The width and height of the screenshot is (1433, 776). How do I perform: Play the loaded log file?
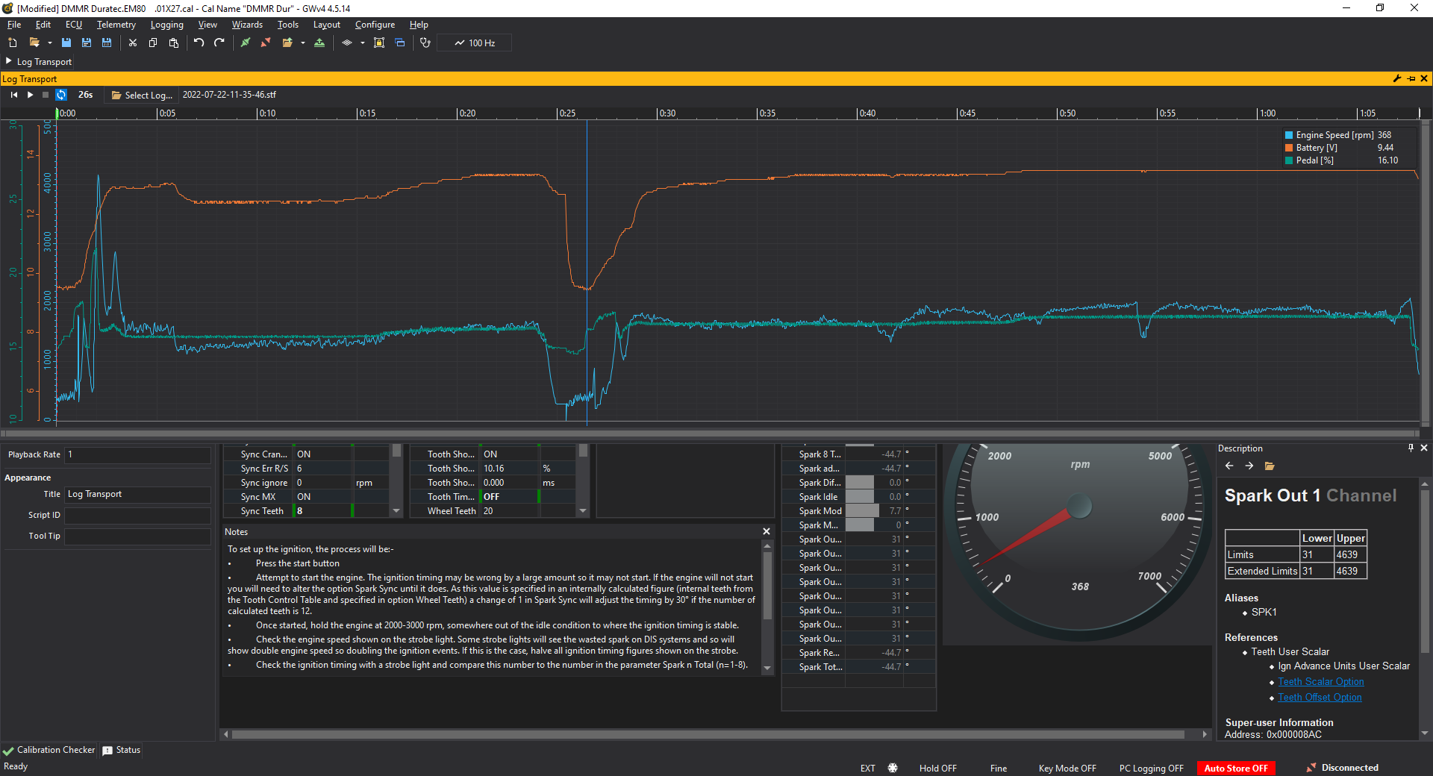pyautogui.click(x=30, y=95)
